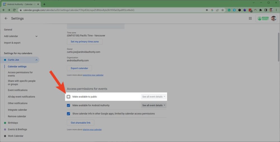Click the Grammarly extension icon

tap(229, 10)
